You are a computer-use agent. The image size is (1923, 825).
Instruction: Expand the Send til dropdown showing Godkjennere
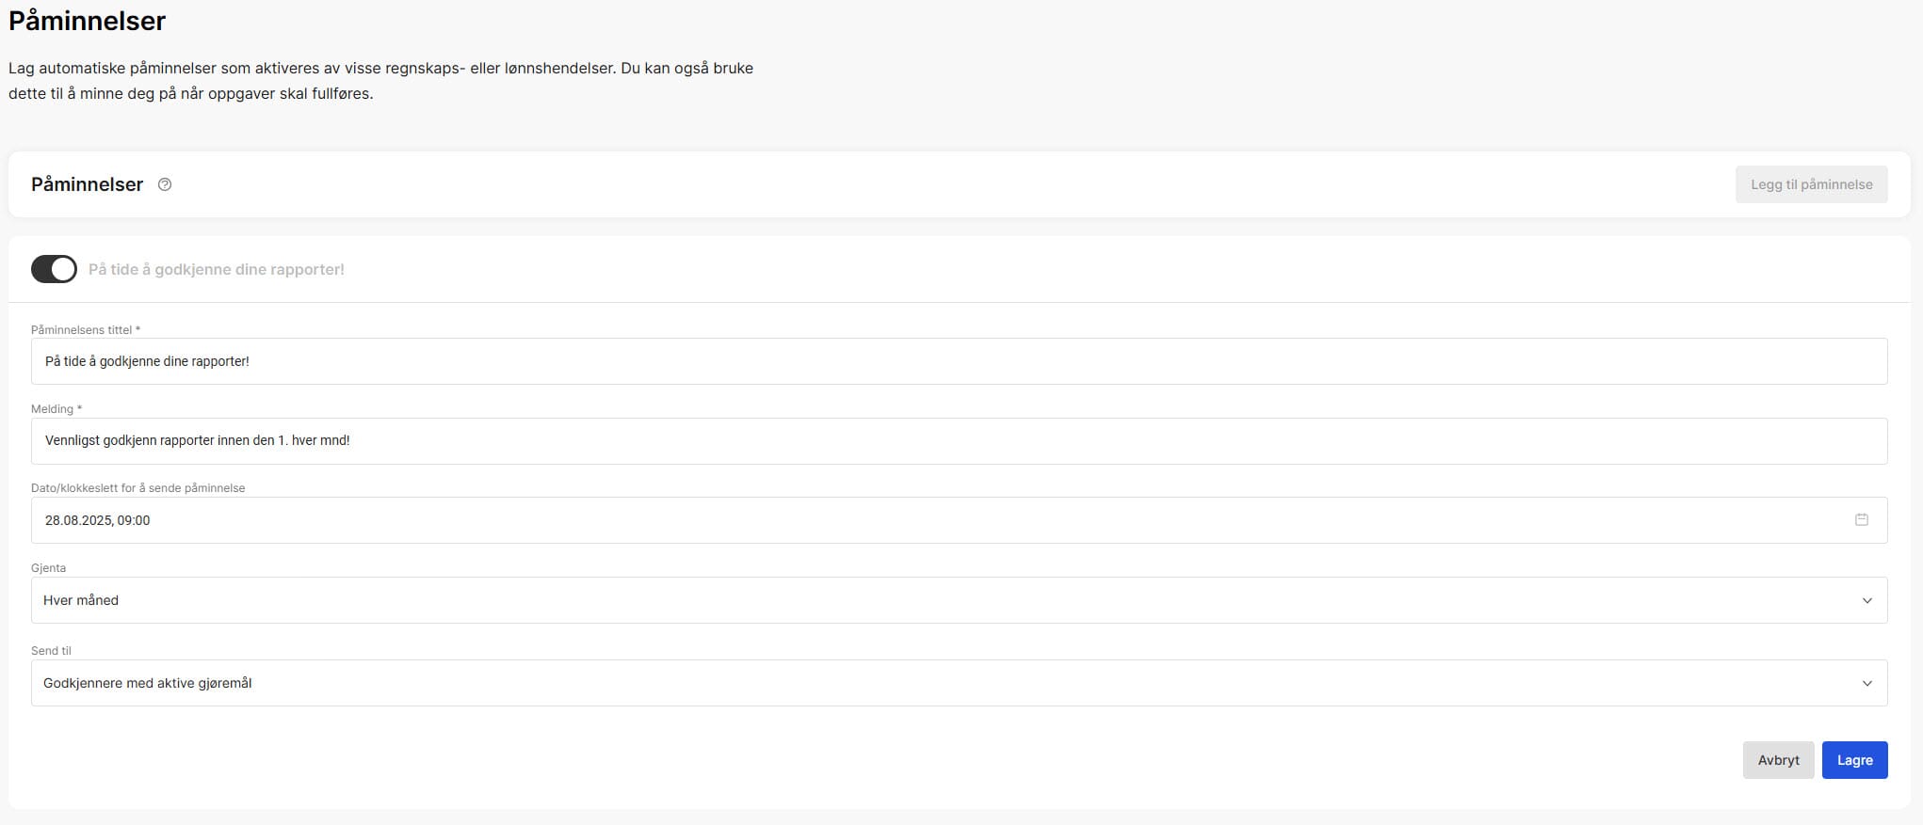tap(942, 683)
